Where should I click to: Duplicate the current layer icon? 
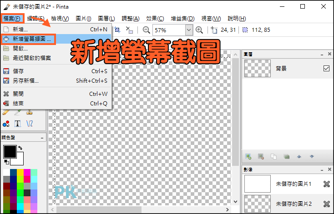[x=274, y=157]
